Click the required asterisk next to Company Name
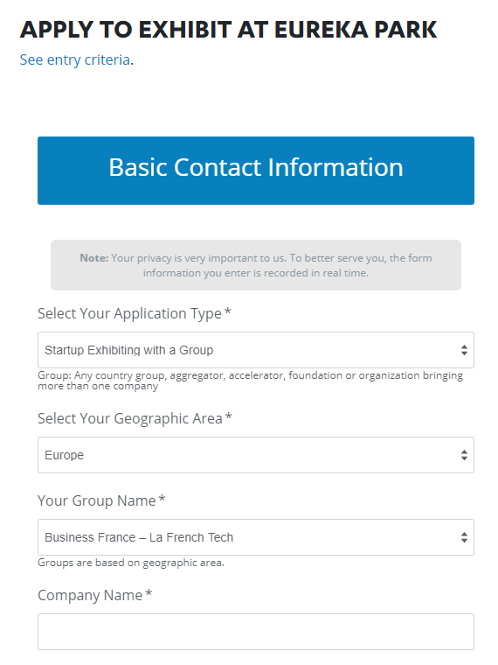 [149, 593]
